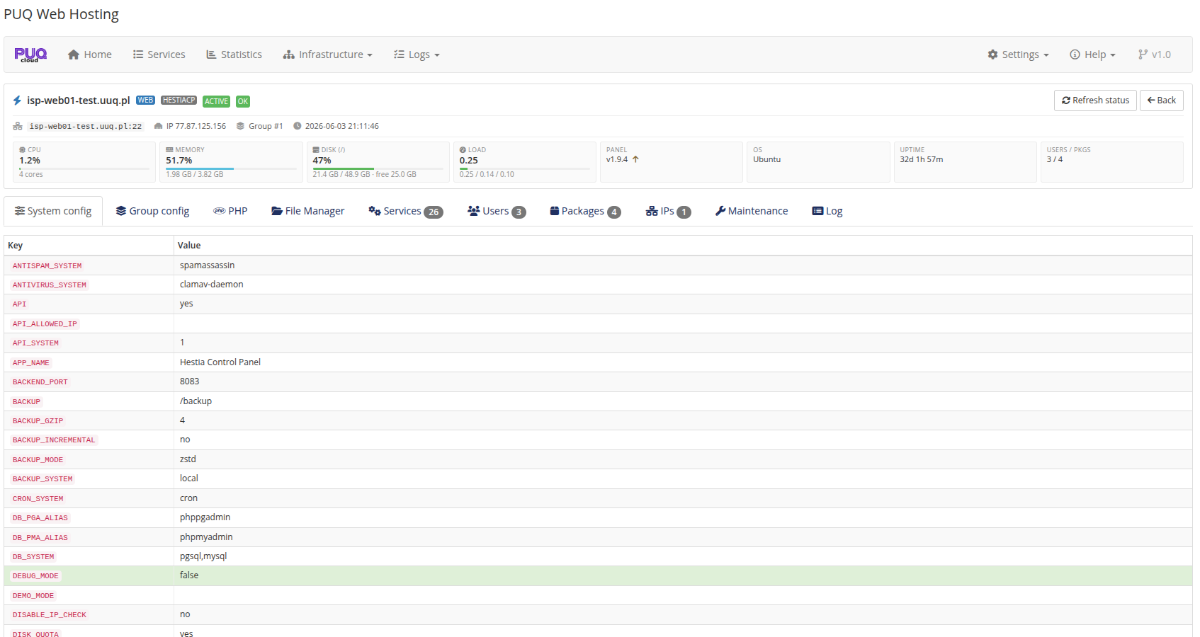Open the Maintenance tab
1200x637 pixels.
click(752, 211)
